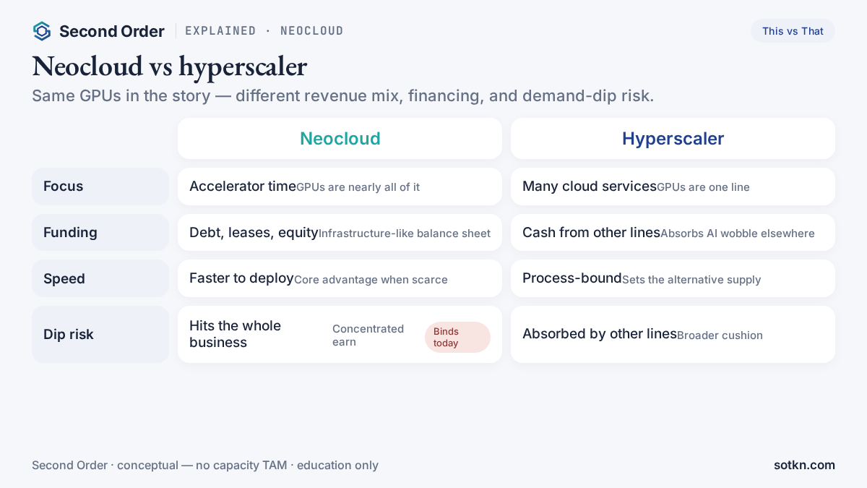Screen dimensions: 867x488
Task: Click the Sets the alternative supply note
Action: tap(691, 280)
